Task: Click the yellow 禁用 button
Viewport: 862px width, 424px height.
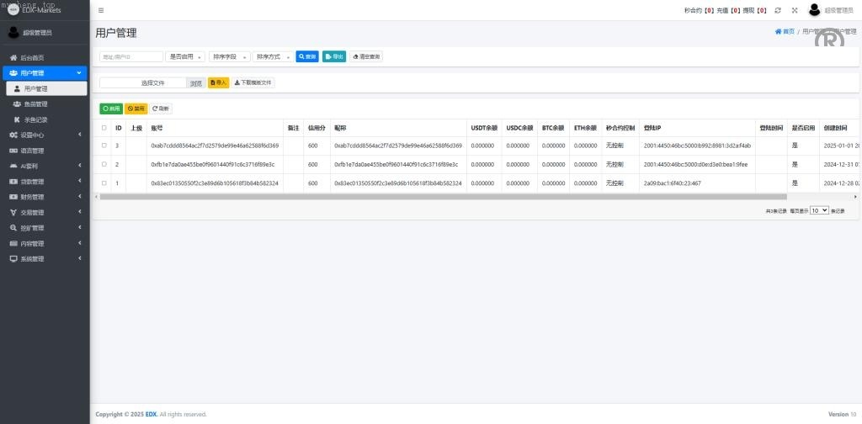Action: pos(136,109)
